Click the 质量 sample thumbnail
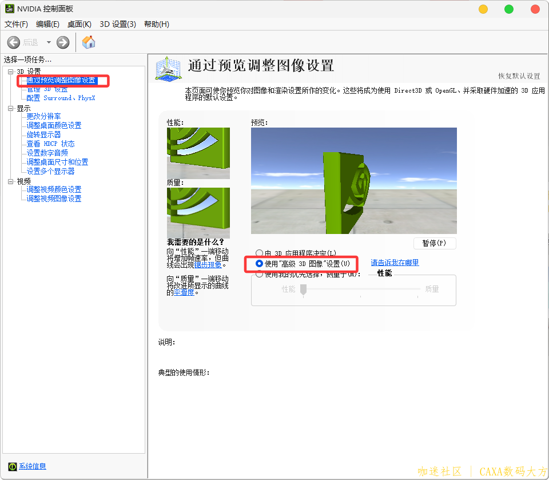Image resolution: width=549 pixels, height=480 pixels. tap(198, 213)
